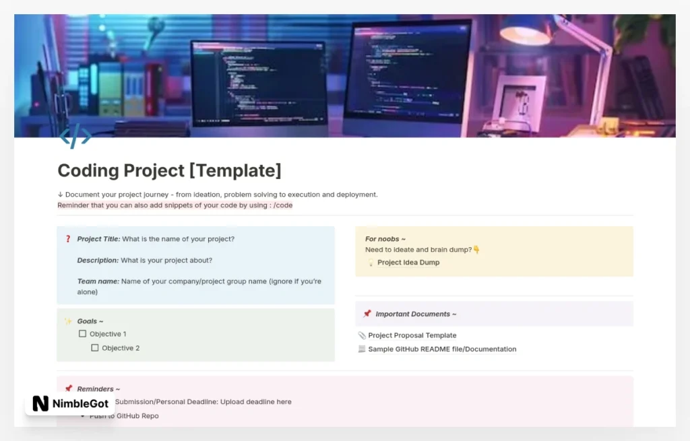Click the paperclip icon beside Project Proposal Template
Viewport: 690px width, 441px height.
coord(362,335)
